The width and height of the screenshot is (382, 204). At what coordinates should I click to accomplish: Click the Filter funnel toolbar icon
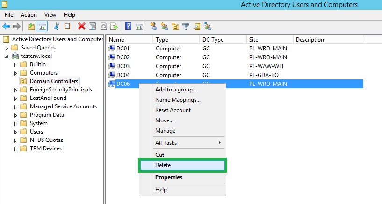tap(186, 27)
